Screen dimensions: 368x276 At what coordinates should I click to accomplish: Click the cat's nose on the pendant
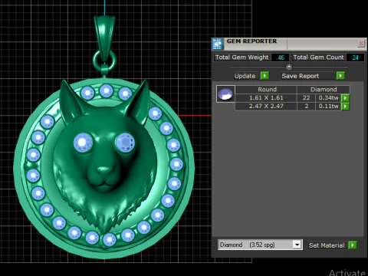click(104, 171)
